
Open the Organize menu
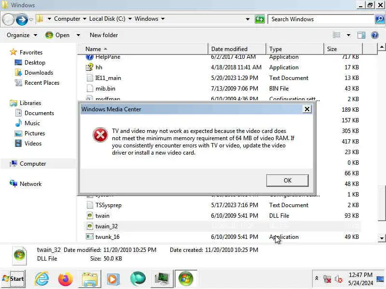click(22, 35)
